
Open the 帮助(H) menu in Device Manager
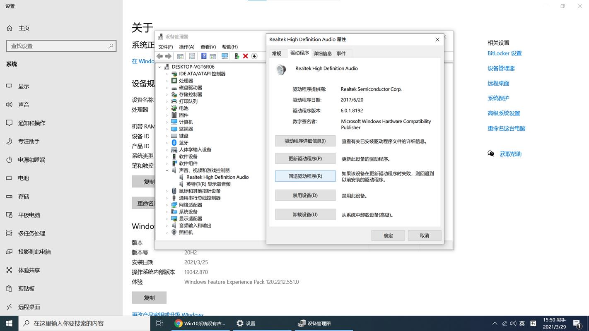(x=230, y=47)
